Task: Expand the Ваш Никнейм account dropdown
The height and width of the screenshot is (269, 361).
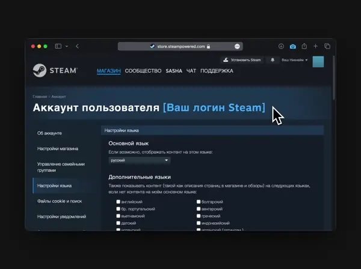Action: point(294,60)
